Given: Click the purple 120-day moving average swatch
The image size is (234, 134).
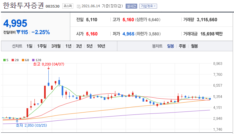Looking at the screenshot, I should pyautogui.click(x=33, y=60).
